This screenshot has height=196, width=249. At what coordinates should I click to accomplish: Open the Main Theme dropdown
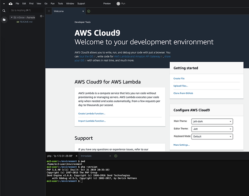coord(212,121)
